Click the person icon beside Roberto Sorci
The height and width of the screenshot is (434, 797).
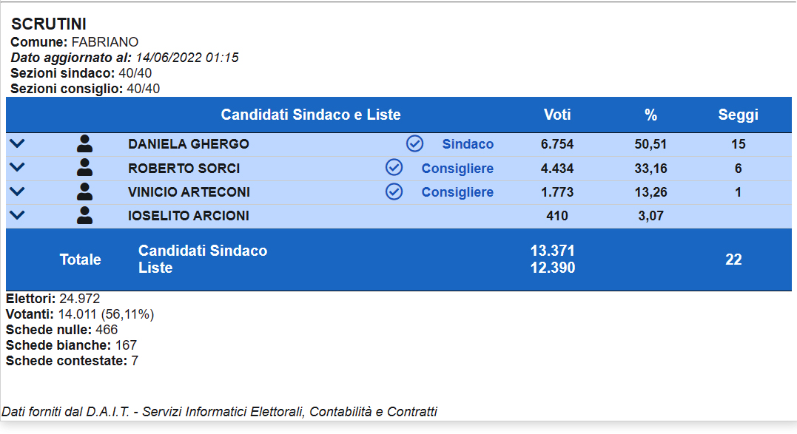coord(85,168)
